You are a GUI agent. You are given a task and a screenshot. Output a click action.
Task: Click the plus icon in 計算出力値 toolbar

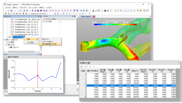(90, 66)
